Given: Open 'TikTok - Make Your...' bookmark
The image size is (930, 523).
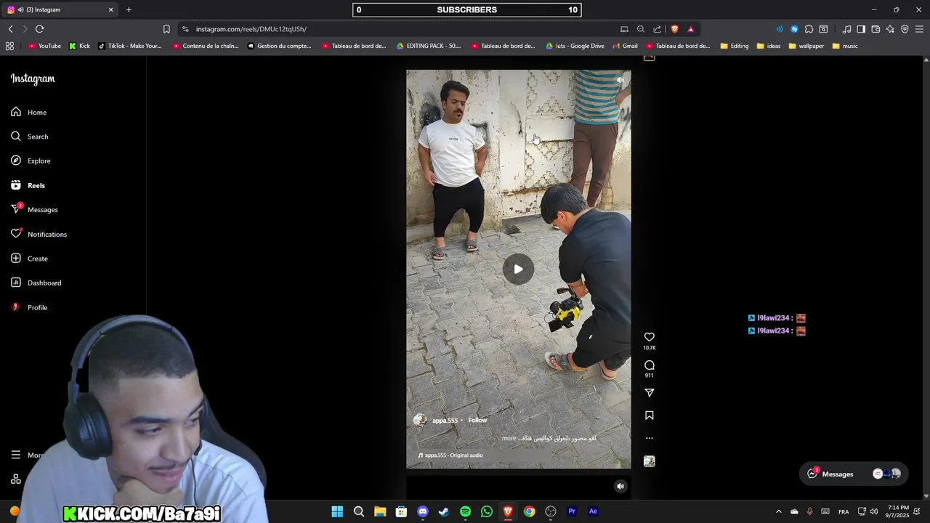Looking at the screenshot, I should tap(130, 46).
